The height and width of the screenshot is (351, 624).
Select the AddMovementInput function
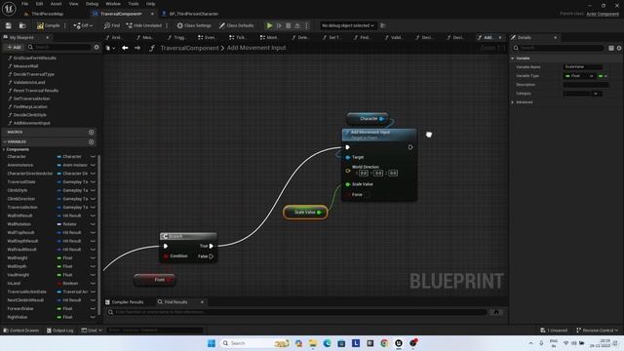pyautogui.click(x=32, y=123)
